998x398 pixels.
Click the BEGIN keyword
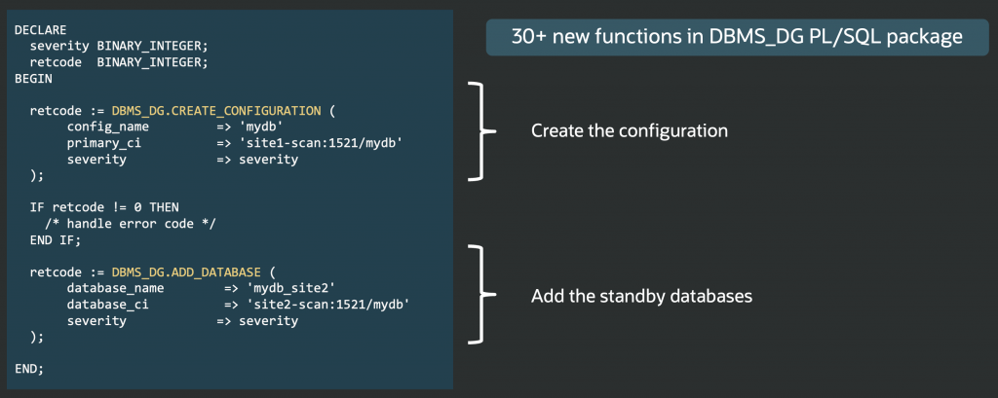pyautogui.click(x=34, y=79)
